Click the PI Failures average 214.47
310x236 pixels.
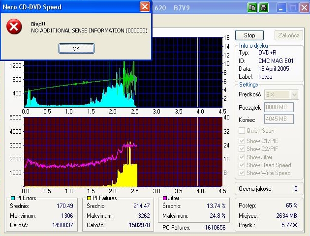[x=142, y=206]
